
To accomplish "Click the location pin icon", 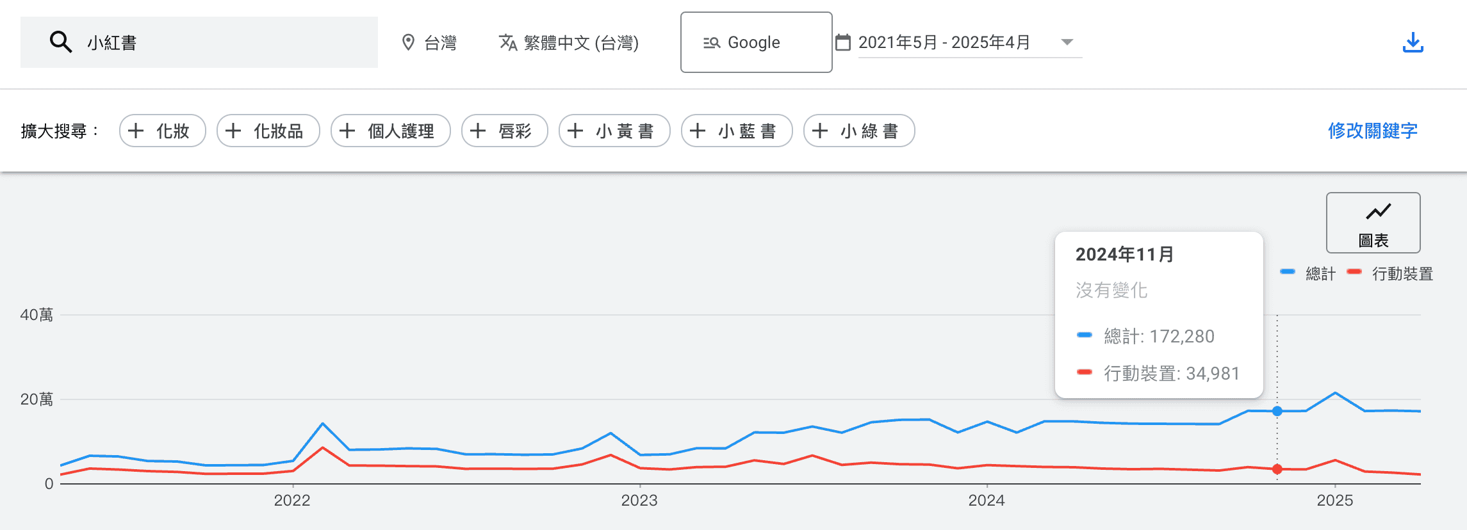I will coord(408,43).
